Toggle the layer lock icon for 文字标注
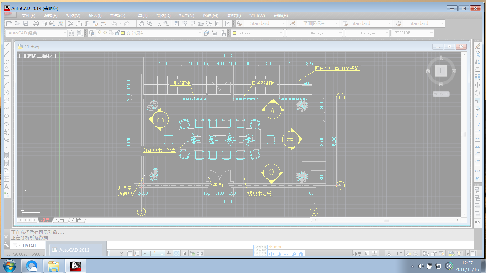 tap(117, 33)
